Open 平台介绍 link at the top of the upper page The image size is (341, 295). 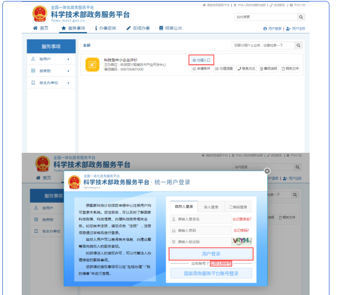298,5
